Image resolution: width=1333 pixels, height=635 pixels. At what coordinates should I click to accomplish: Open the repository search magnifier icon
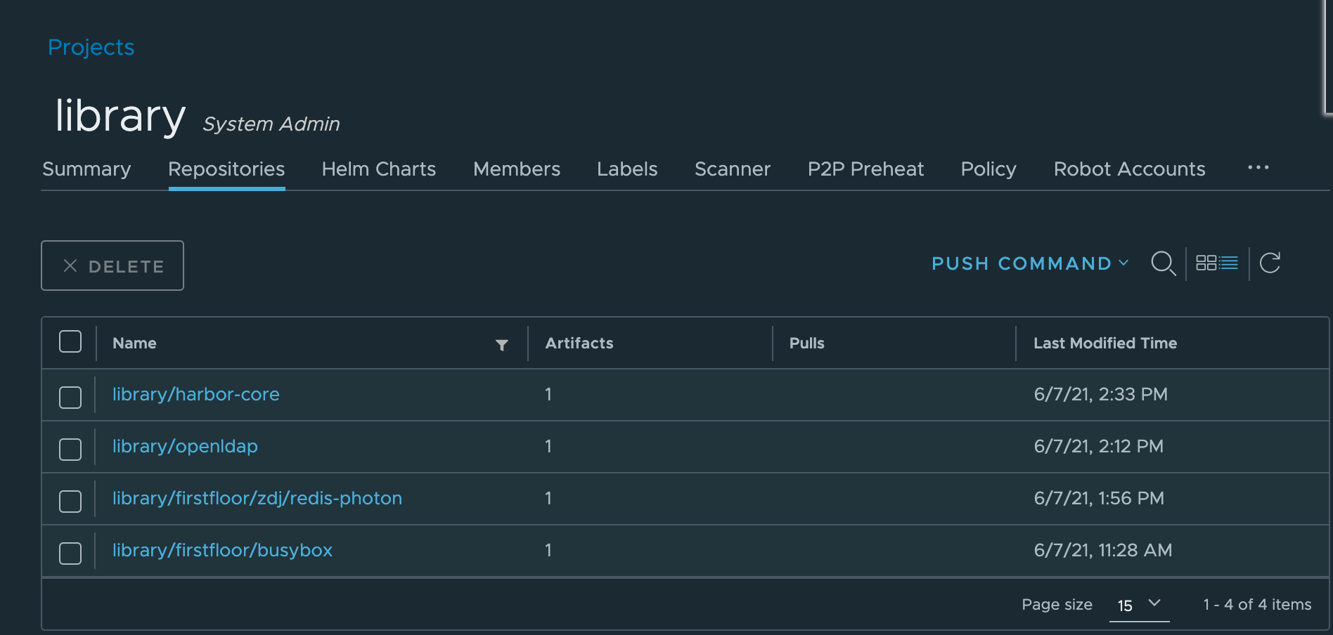1163,263
